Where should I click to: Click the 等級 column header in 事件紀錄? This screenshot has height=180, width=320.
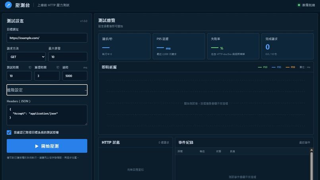point(202,151)
